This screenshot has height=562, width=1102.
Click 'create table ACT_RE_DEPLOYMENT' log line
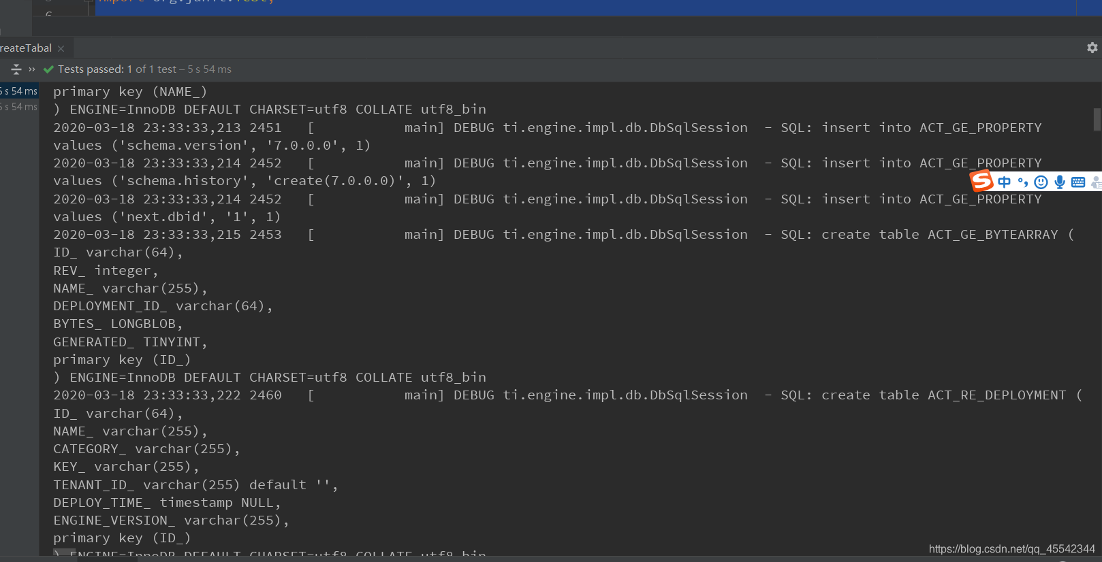[568, 395]
